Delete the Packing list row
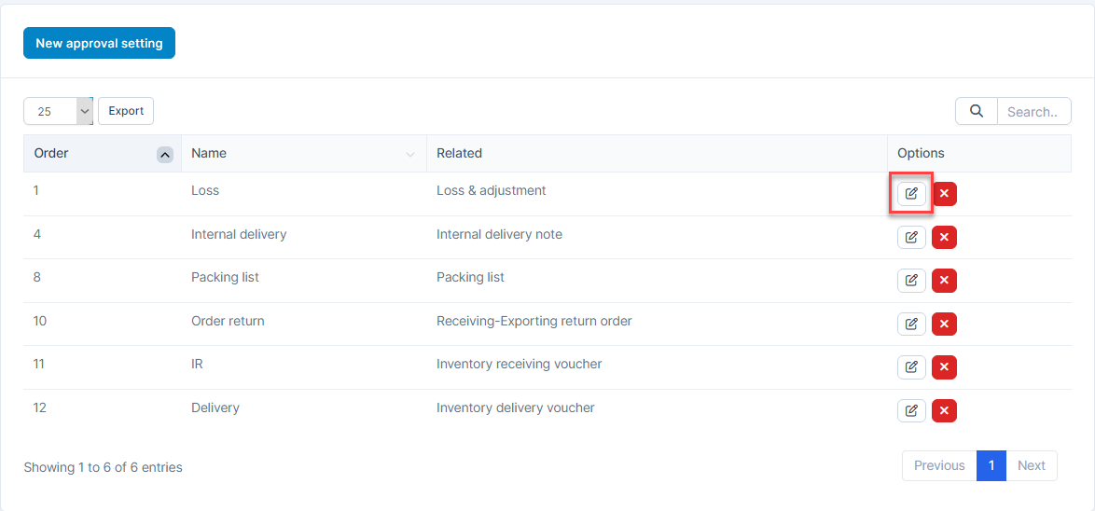 pos(944,281)
